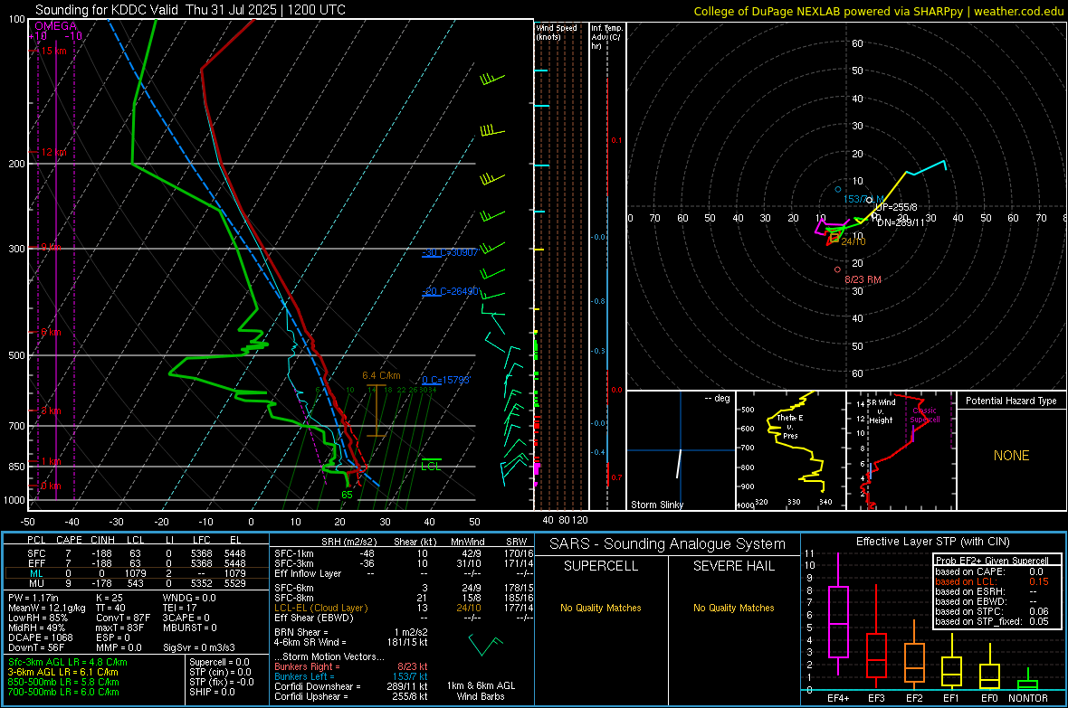Click the 'ConvT = 87F' value
Image resolution: width=1068 pixels, height=708 pixels.
click(123, 618)
